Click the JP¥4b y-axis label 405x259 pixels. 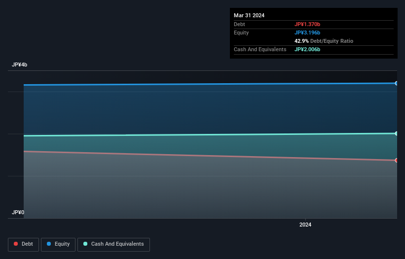click(x=19, y=65)
